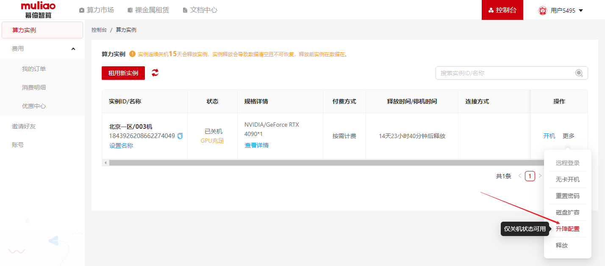Viewport: 605px width, 266px height.
Task: Refresh the instance list with the red refresh icon
Action: pyautogui.click(x=155, y=73)
